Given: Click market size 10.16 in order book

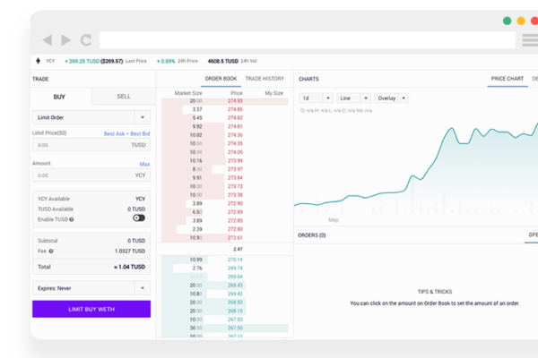Looking at the screenshot, I should click(x=195, y=161).
